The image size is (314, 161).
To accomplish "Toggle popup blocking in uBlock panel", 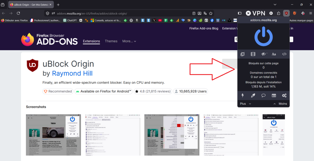I will coord(243,54).
